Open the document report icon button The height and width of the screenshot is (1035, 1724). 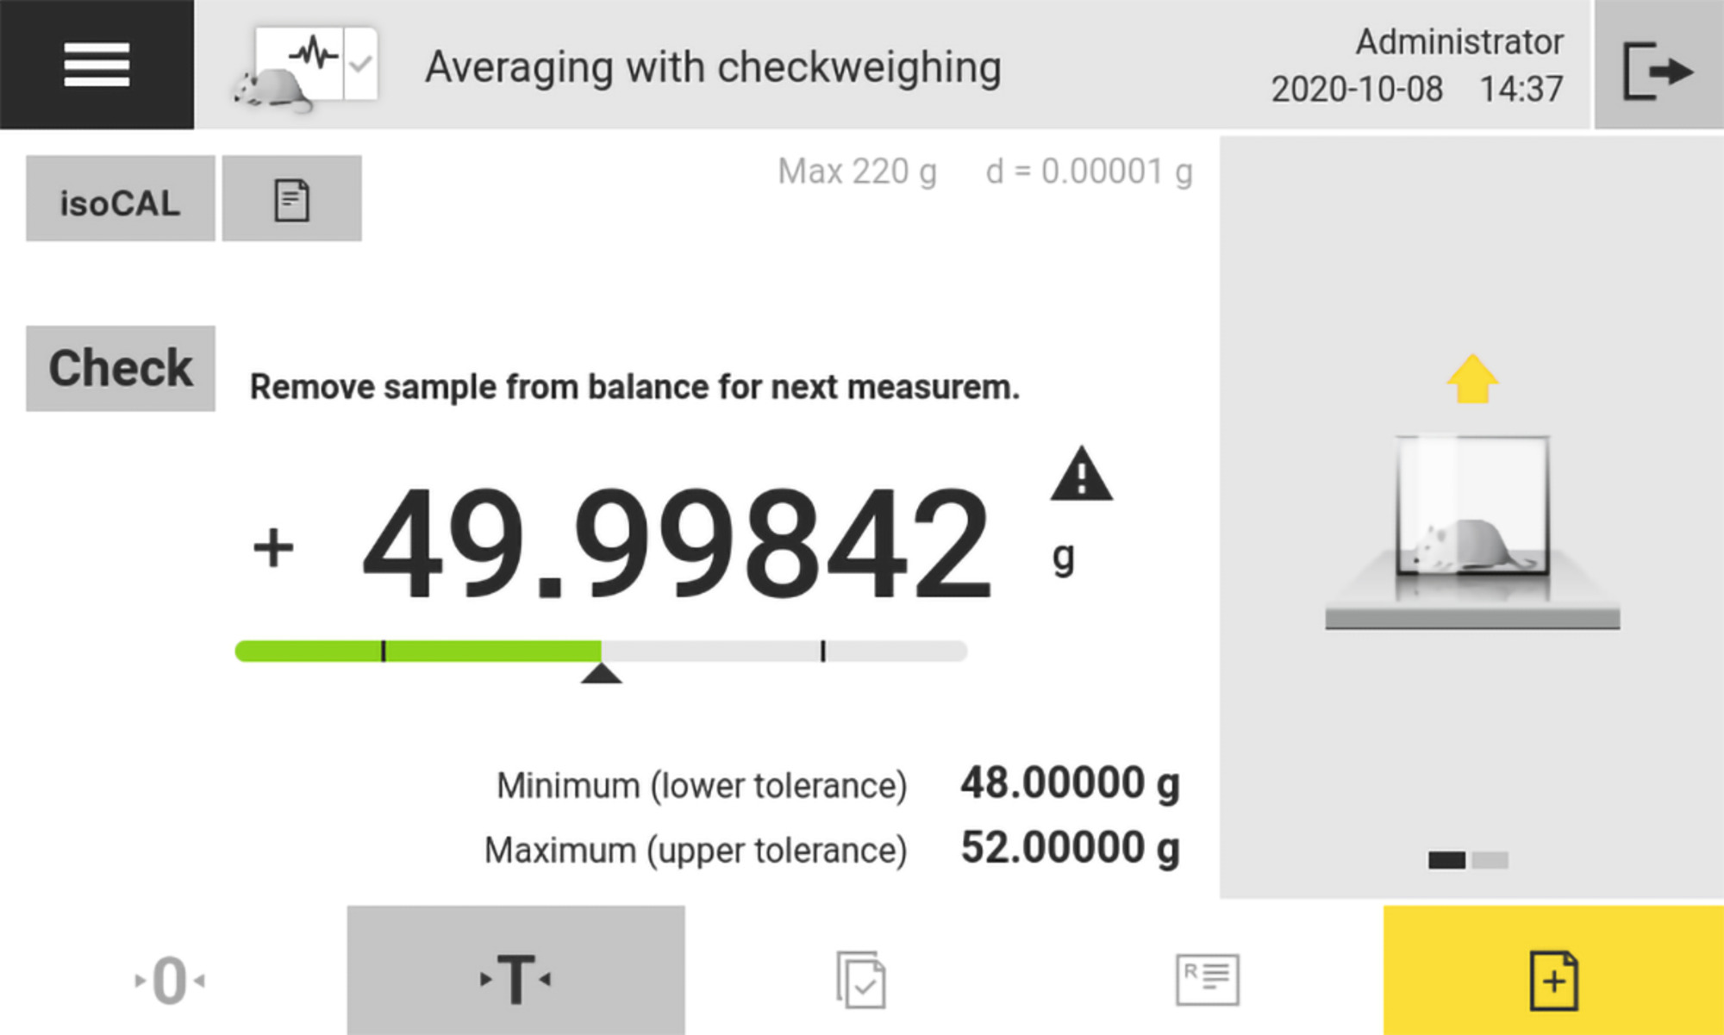point(291,199)
